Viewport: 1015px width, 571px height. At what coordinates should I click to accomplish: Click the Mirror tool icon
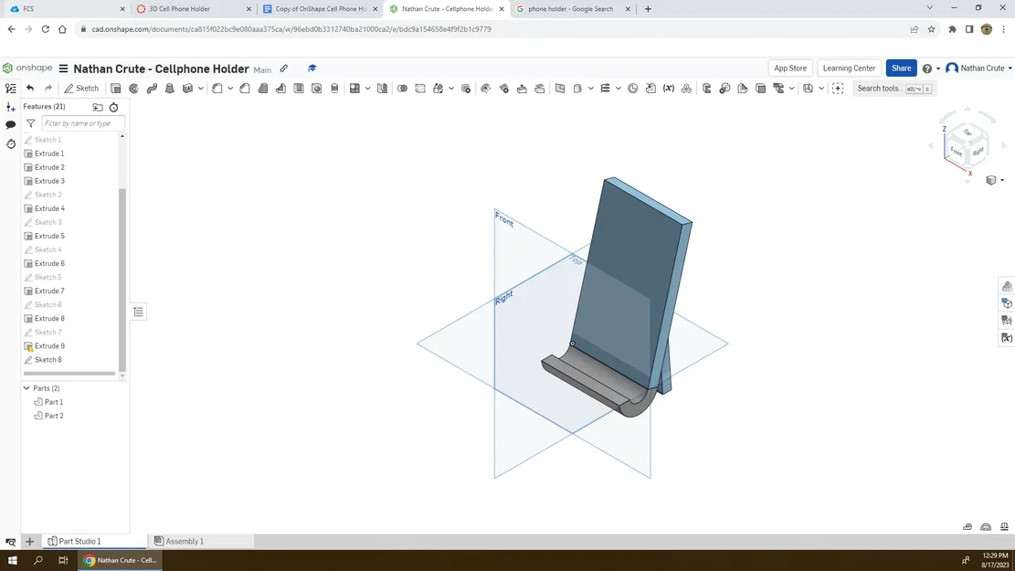[383, 88]
